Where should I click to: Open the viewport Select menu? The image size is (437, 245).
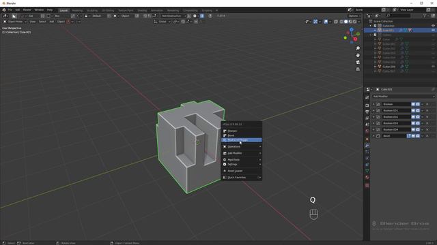pyautogui.click(x=42, y=22)
